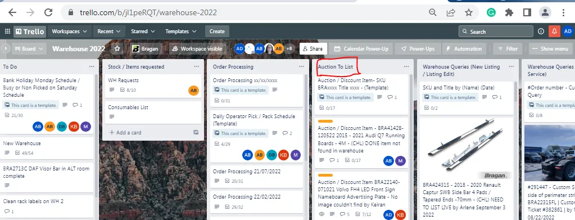Bookmark this page with star icon
Viewport: 575px width, 220px height.
[469, 12]
